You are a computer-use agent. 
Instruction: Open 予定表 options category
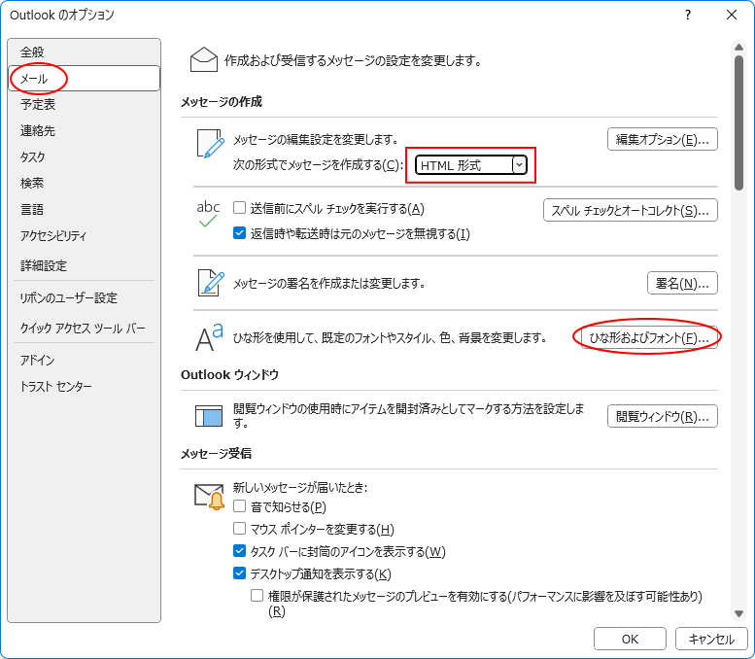pyautogui.click(x=85, y=105)
